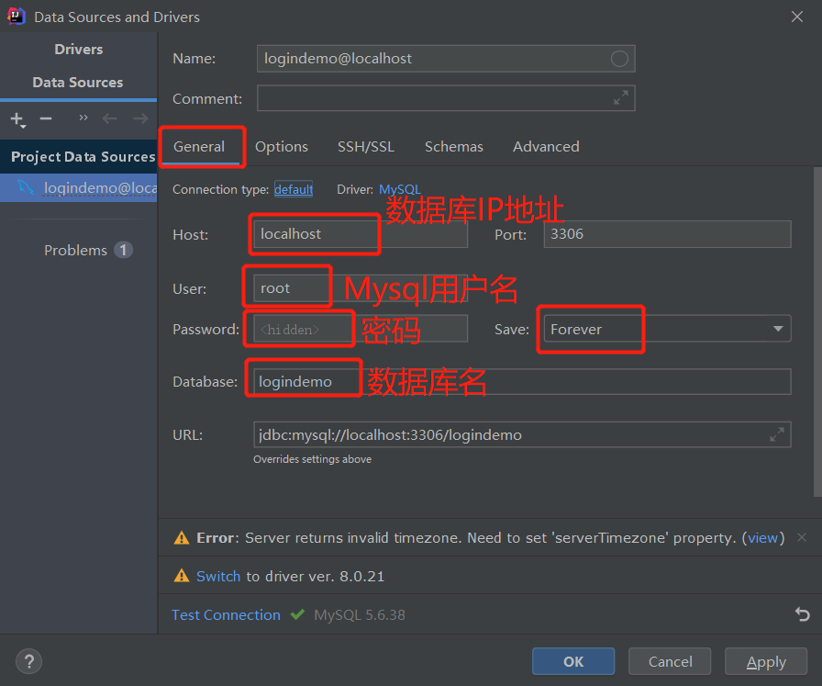822x686 pixels.
Task: Click the view link in error message
Action: (762, 538)
